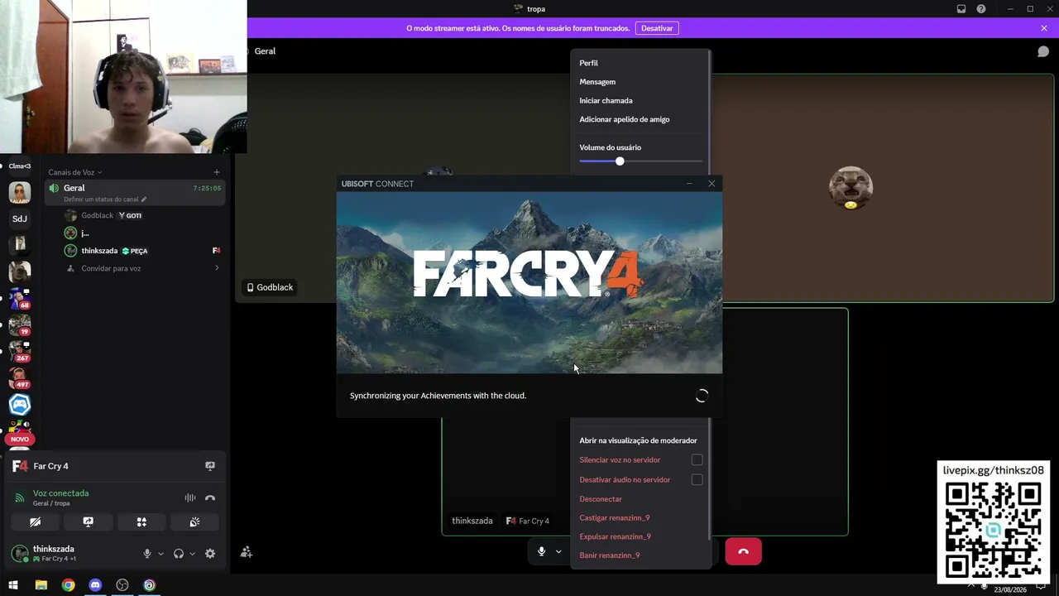Choose Iniciar chamada menu entry
This screenshot has height=596, width=1059.
point(606,101)
